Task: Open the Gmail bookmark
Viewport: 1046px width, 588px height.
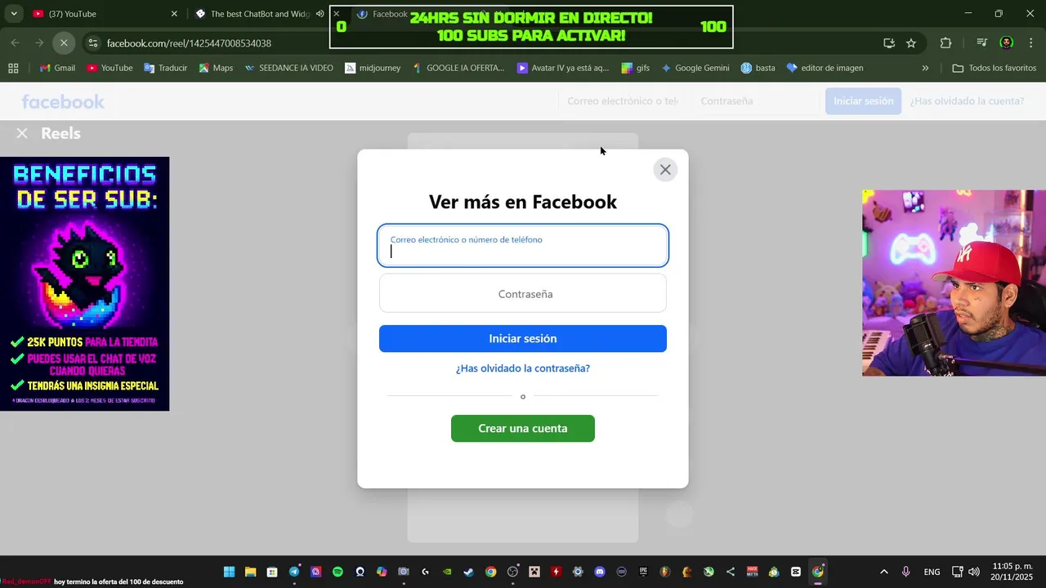Action: click(x=57, y=68)
